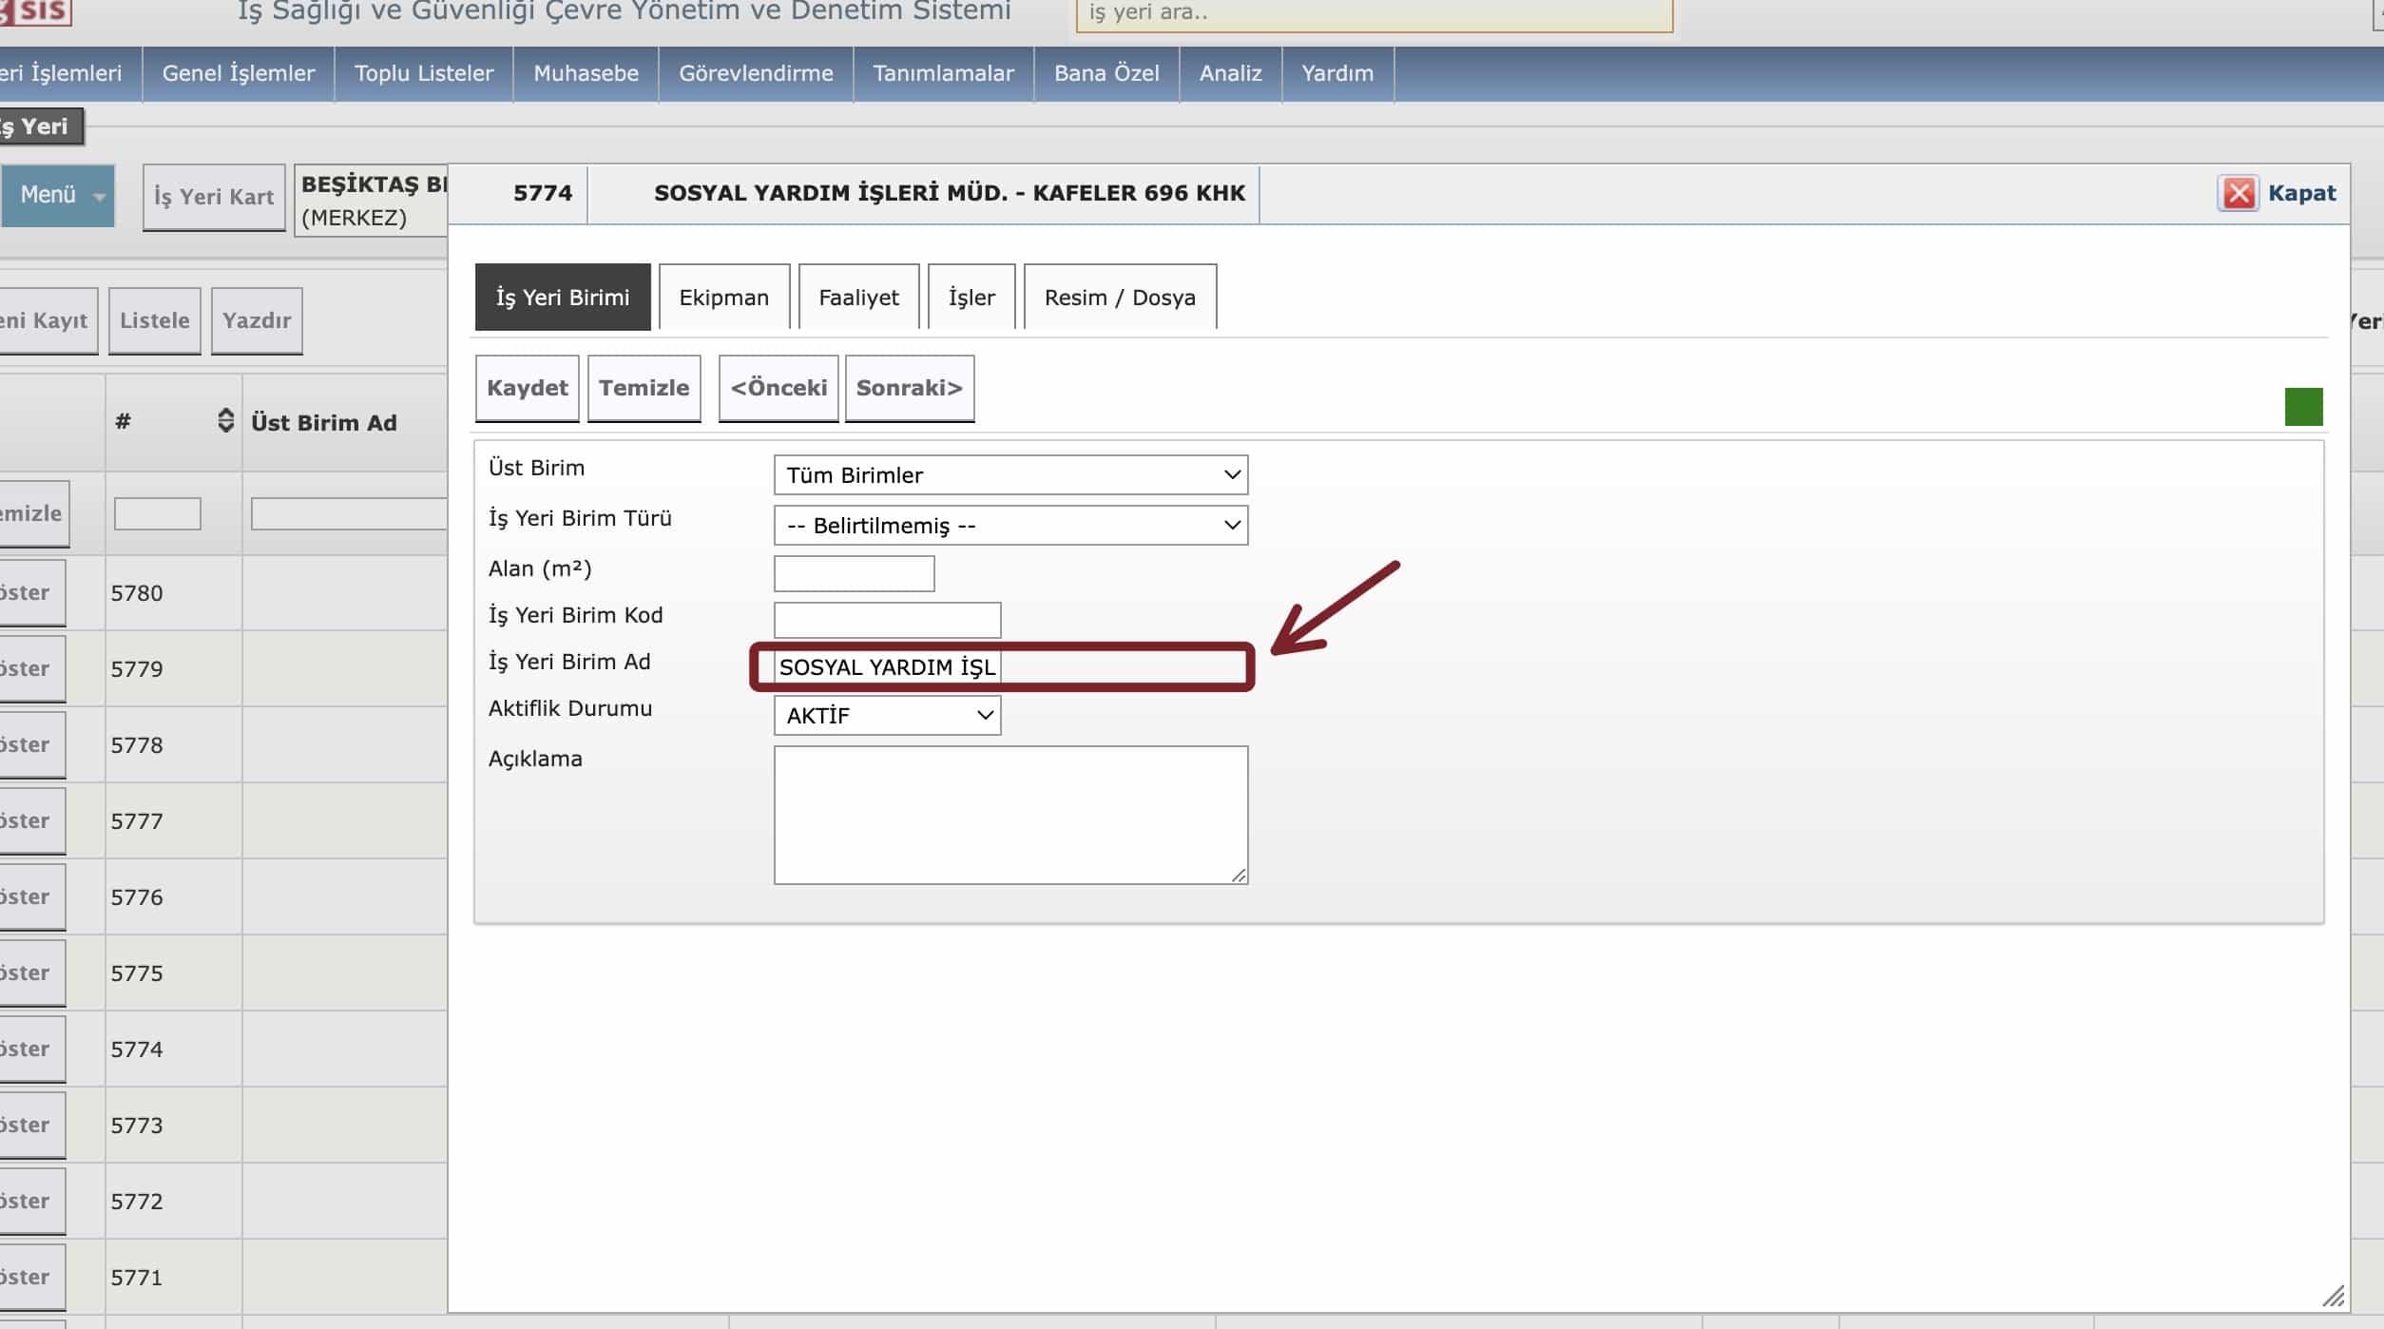Open the Muhasebe menu
Screen dimensions: 2384x1329
point(586,73)
